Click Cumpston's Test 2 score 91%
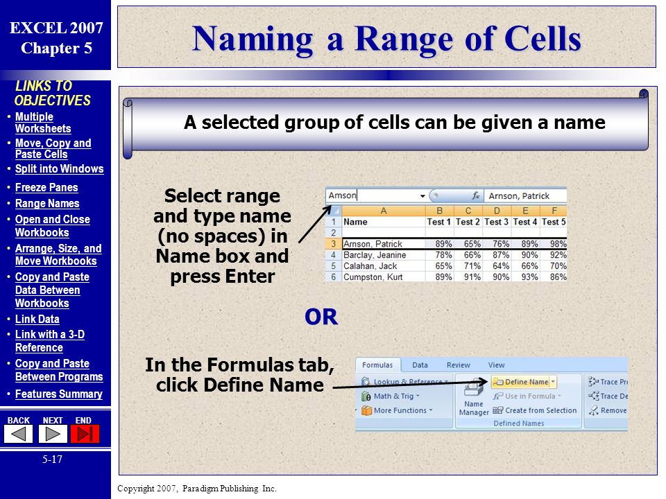The height and width of the screenshot is (499, 666). pos(468,277)
